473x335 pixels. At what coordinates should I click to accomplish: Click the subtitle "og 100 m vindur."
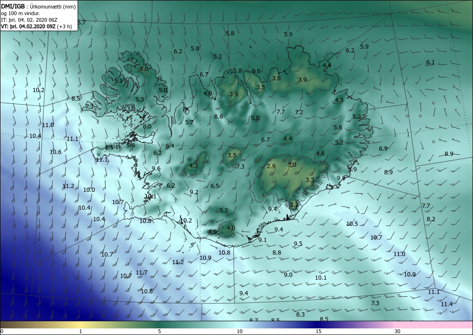point(20,13)
